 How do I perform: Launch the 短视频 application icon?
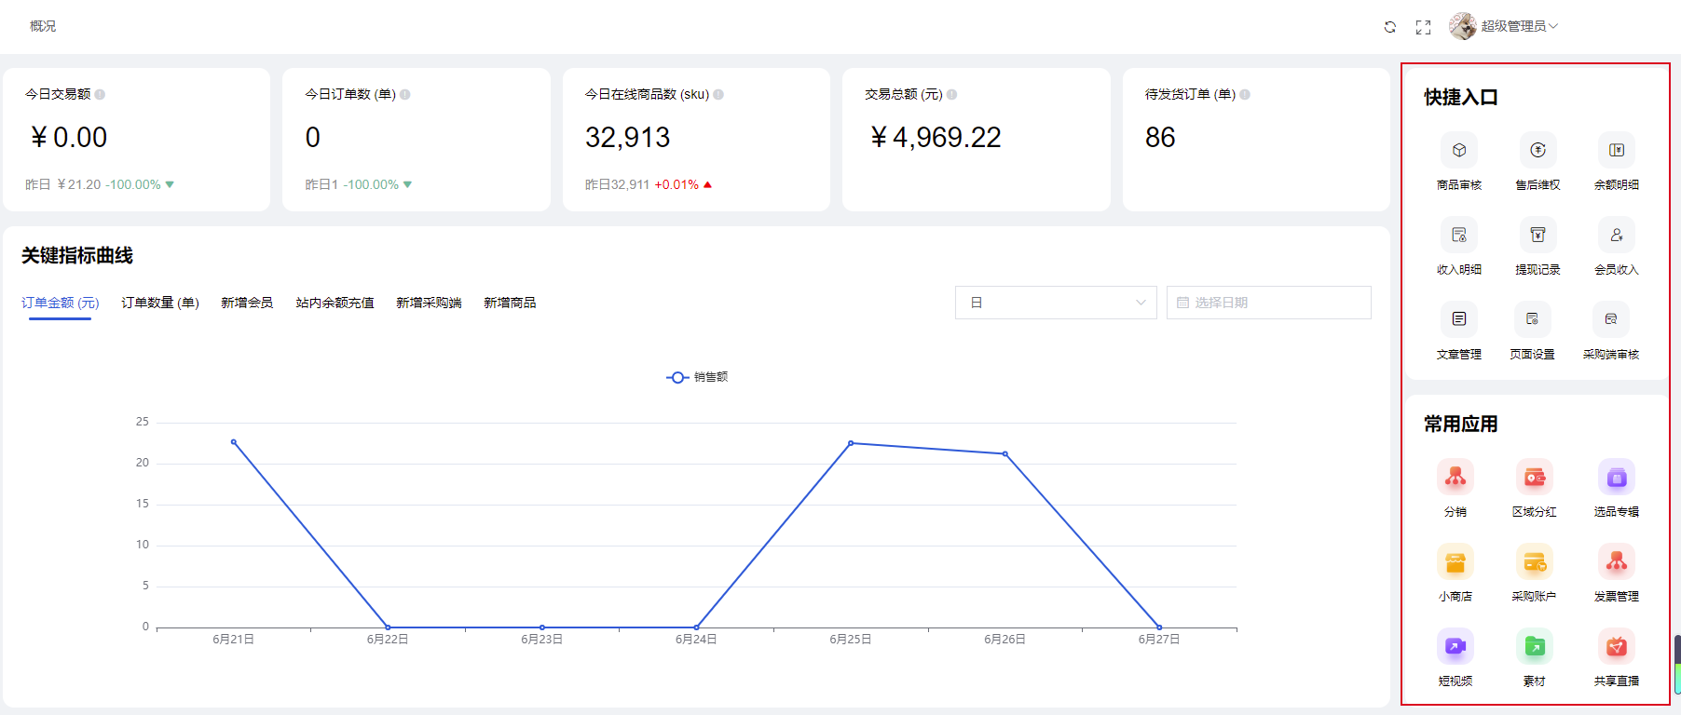pos(1455,647)
